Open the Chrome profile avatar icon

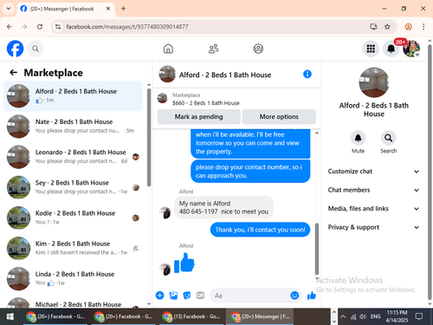408,27
